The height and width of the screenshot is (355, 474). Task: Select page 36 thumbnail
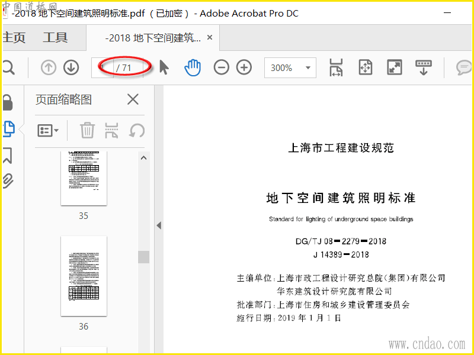point(84,276)
